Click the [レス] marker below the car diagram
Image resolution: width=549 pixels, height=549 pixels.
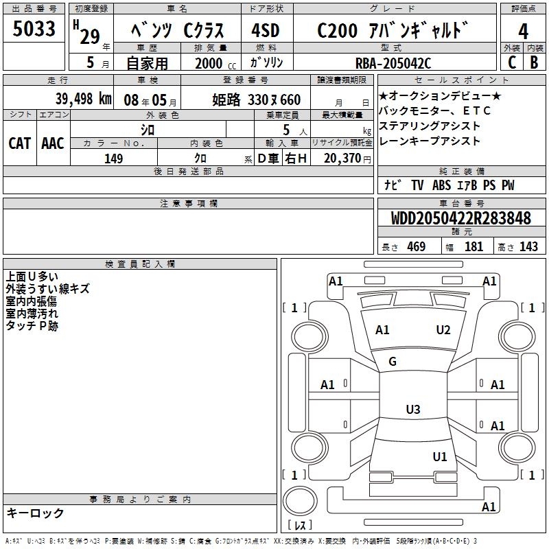point(300,526)
